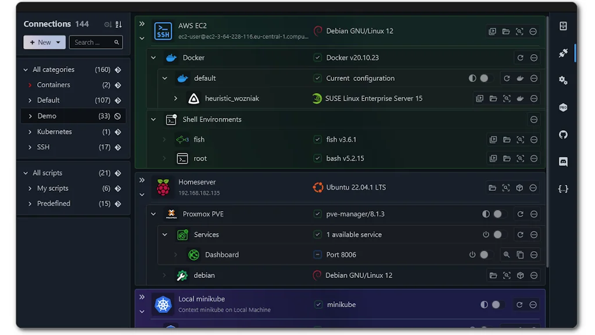Turn on the Dashboard Port 8006 switch

click(x=483, y=255)
